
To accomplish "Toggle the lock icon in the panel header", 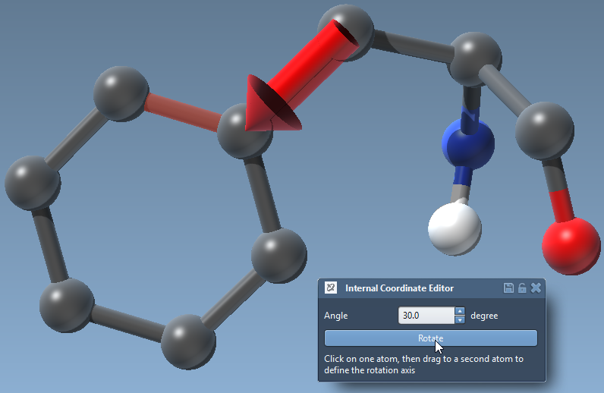I will tap(522, 288).
